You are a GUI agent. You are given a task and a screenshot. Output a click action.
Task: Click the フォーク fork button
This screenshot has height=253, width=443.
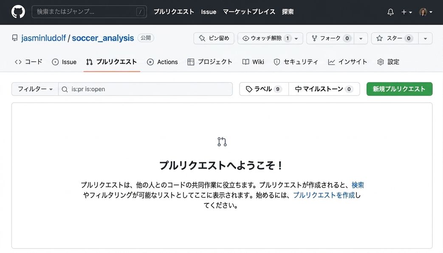coord(330,38)
